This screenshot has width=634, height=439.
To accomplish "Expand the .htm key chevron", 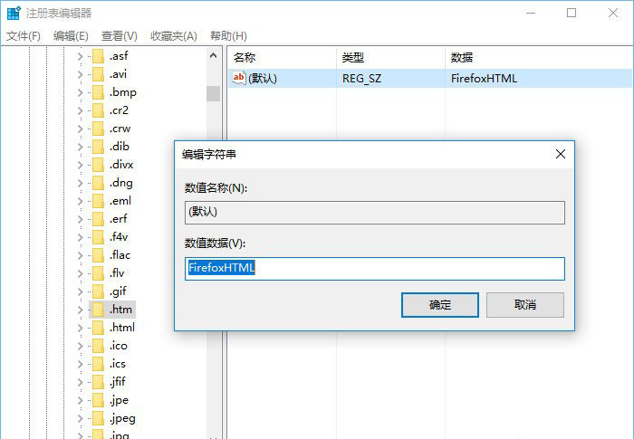I will point(80,310).
